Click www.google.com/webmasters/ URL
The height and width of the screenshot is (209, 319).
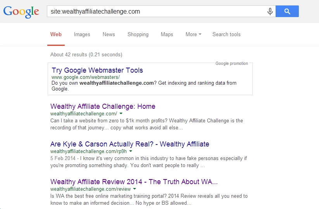(86, 77)
